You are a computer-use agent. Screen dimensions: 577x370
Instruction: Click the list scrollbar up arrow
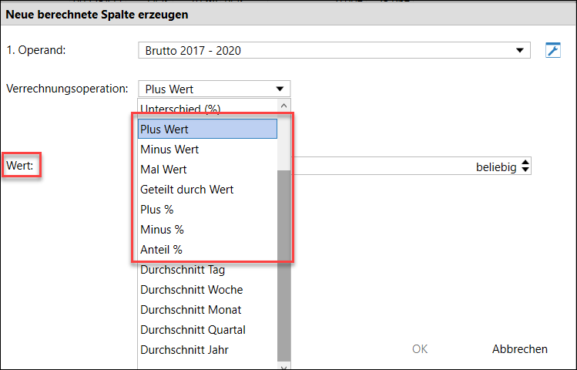[x=283, y=106]
